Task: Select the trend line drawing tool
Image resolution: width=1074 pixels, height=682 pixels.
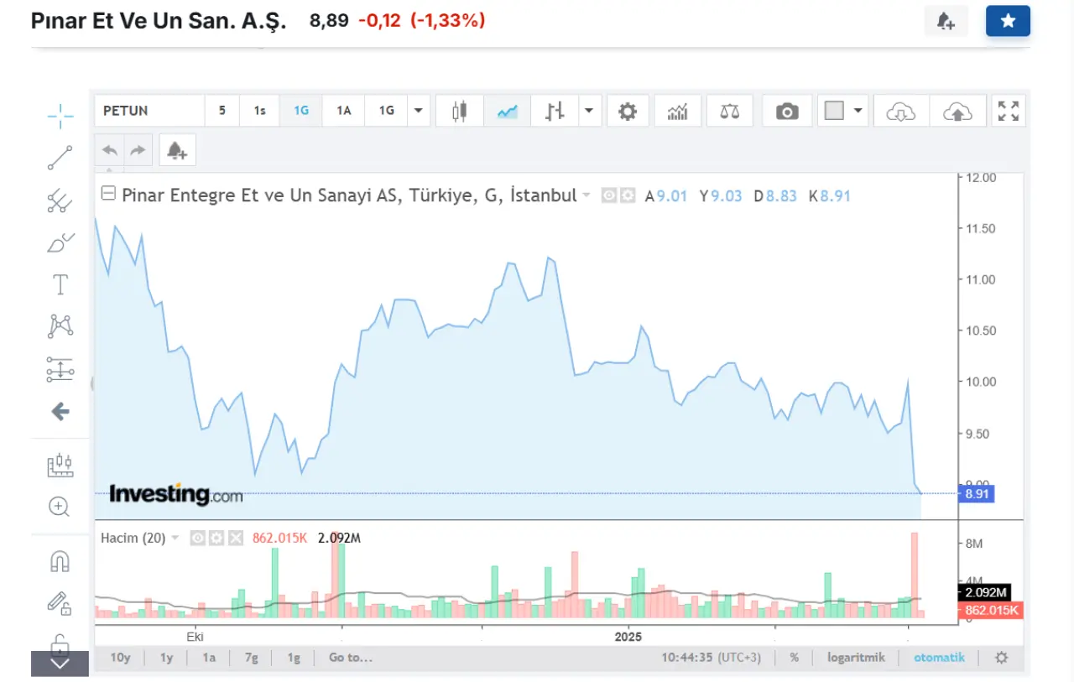Action: click(60, 158)
